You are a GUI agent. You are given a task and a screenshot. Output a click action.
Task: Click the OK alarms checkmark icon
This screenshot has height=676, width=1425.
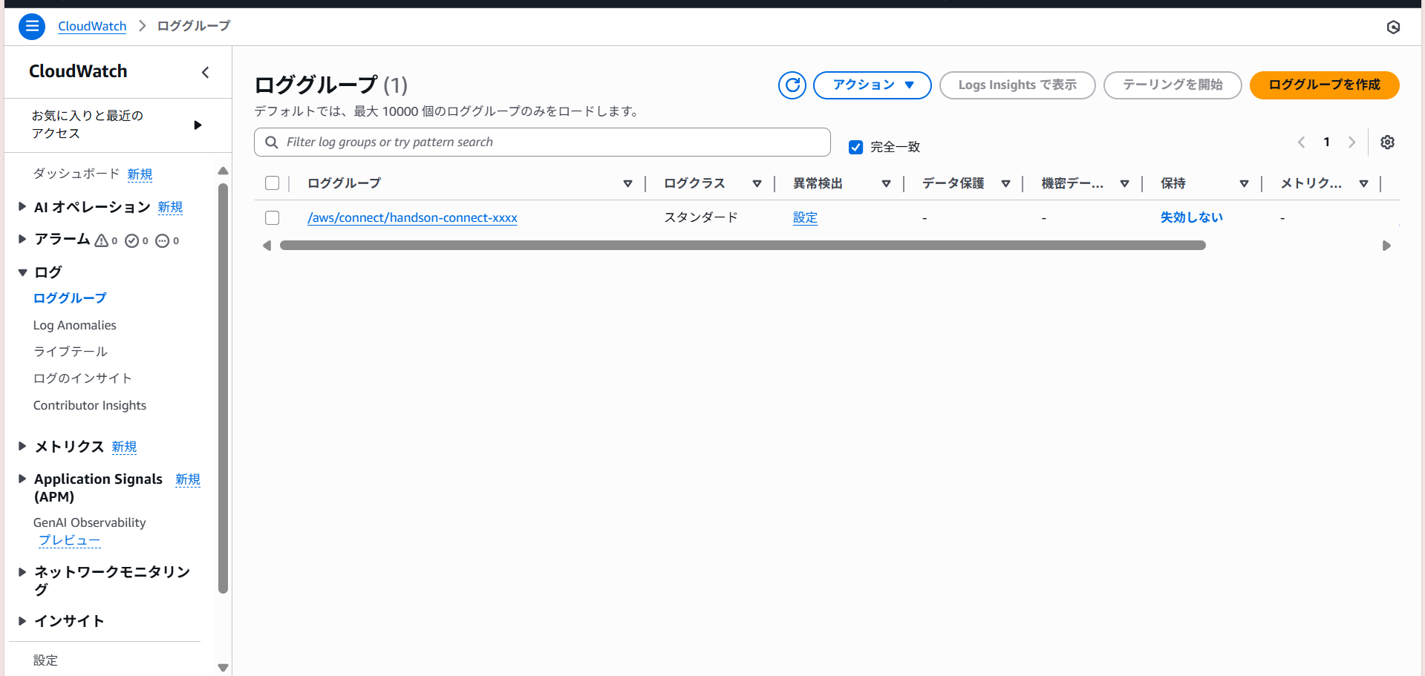[x=132, y=240]
